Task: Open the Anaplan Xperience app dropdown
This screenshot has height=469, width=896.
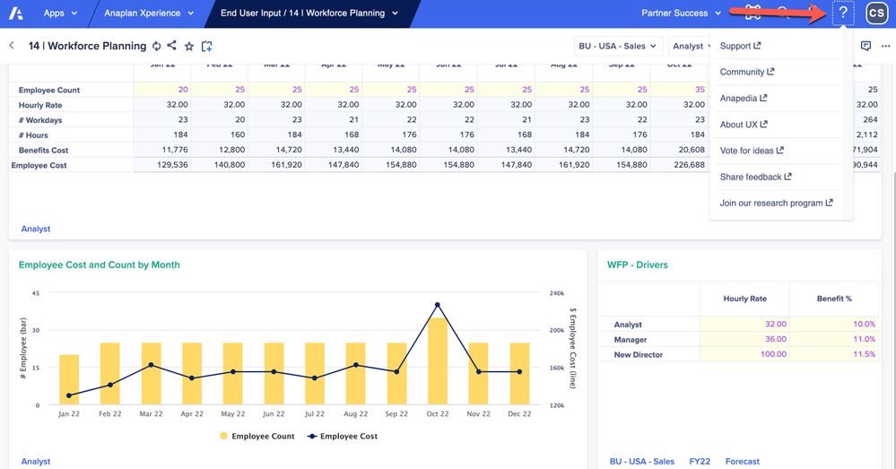Action: click(x=149, y=13)
